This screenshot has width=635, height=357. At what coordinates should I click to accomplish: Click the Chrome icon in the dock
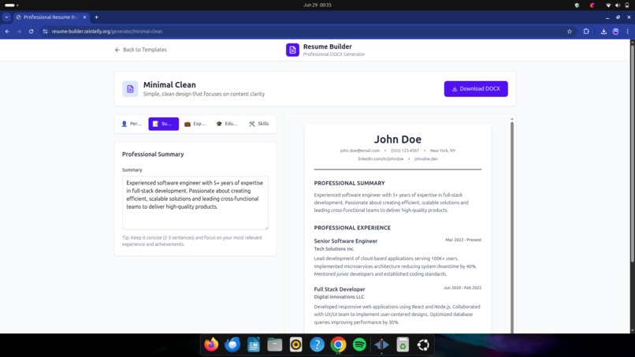pos(338,345)
